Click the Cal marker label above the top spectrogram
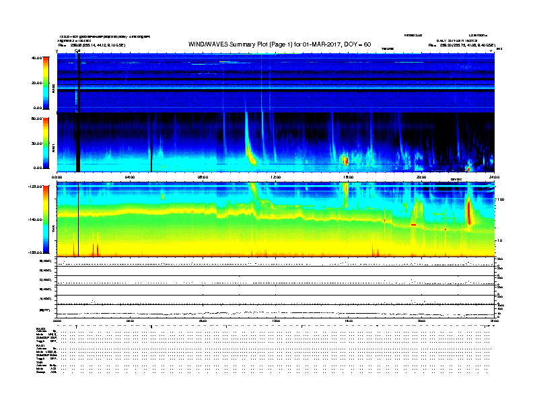Viewport: 533px width, 412px height. [x=77, y=50]
